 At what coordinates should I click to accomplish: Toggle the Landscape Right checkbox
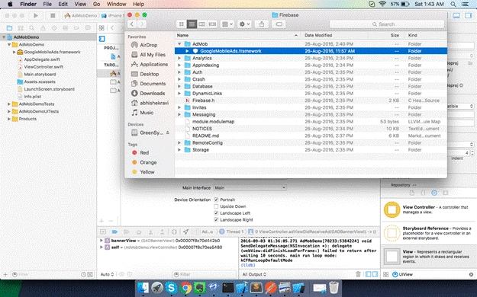point(216,219)
